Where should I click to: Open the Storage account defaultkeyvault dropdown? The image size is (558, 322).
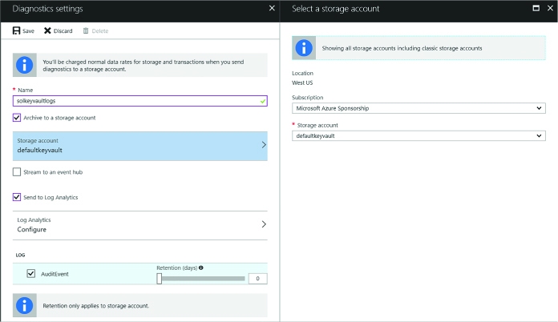point(418,135)
